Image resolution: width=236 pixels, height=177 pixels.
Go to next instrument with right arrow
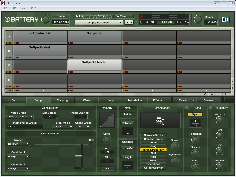pyautogui.click(x=132, y=22)
